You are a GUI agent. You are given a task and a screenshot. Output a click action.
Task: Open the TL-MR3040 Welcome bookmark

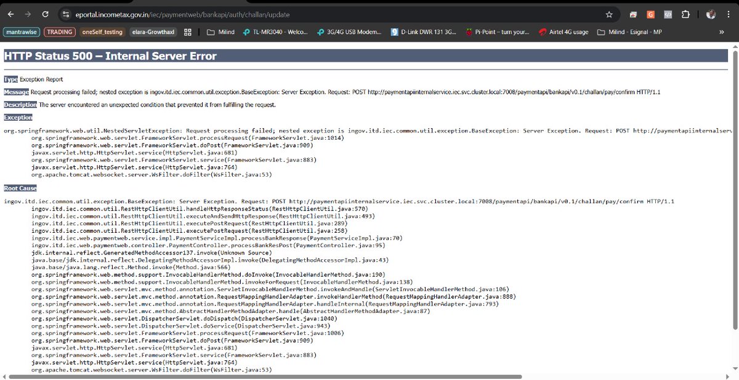(275, 32)
